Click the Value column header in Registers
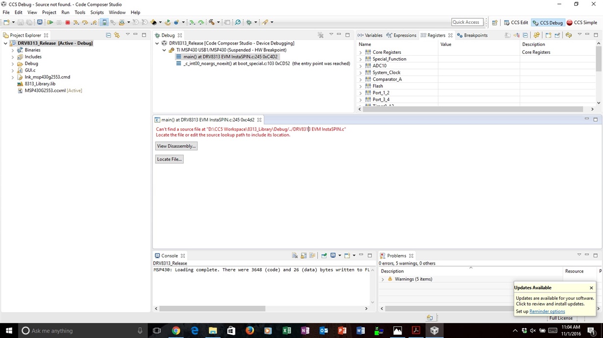The width and height of the screenshot is (603, 338). pos(479,44)
